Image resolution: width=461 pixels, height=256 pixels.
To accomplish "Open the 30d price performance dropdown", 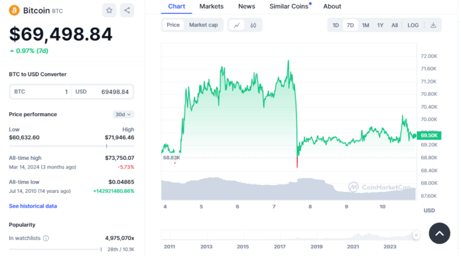I will pyautogui.click(x=123, y=114).
